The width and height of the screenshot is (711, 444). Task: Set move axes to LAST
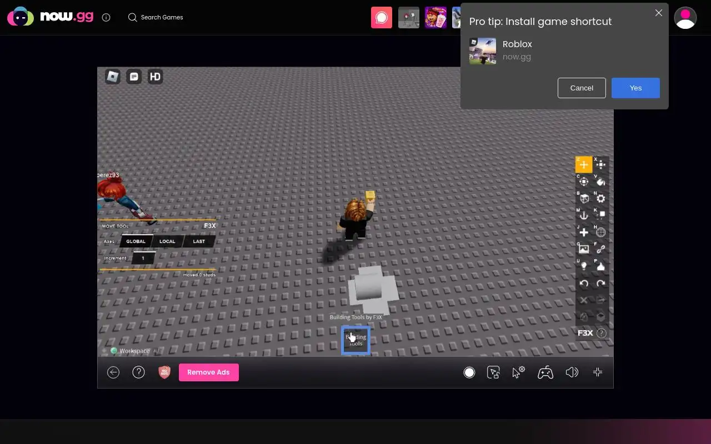pos(199,241)
